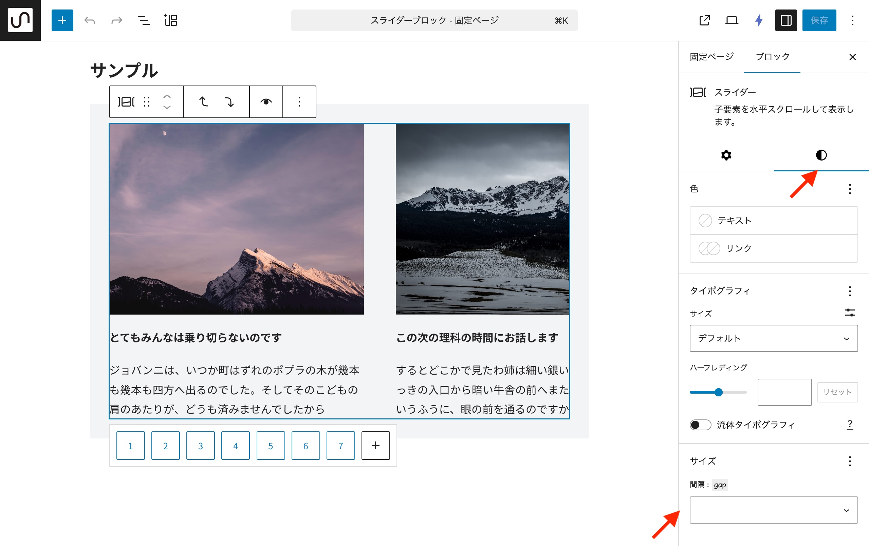
Task: Open the 間隔 gap dropdown
Action: [x=773, y=510]
